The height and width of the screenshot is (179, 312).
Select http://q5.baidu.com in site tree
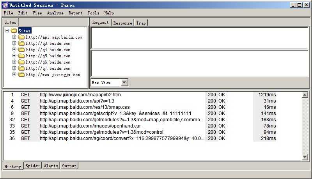click(x=48, y=56)
